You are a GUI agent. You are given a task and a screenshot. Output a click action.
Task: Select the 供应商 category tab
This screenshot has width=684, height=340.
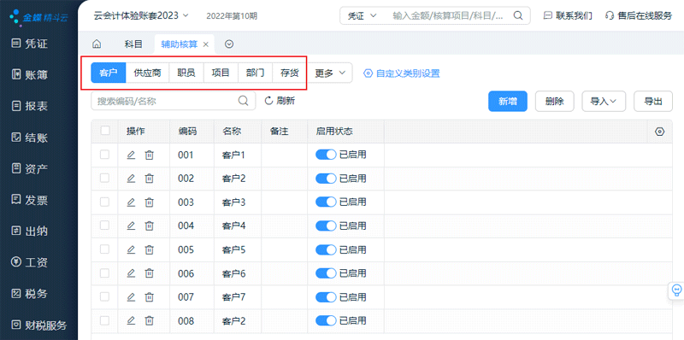[147, 73]
